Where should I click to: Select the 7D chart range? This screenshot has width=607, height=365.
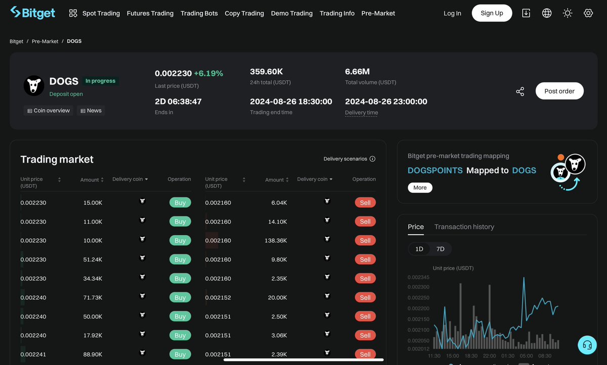[441, 249]
